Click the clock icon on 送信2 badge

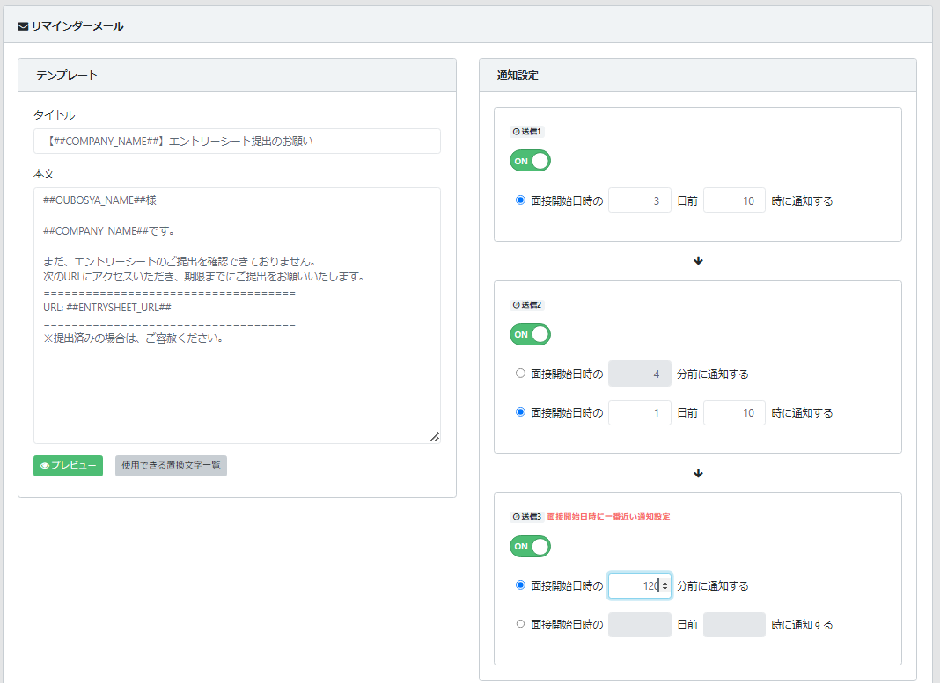pos(516,305)
